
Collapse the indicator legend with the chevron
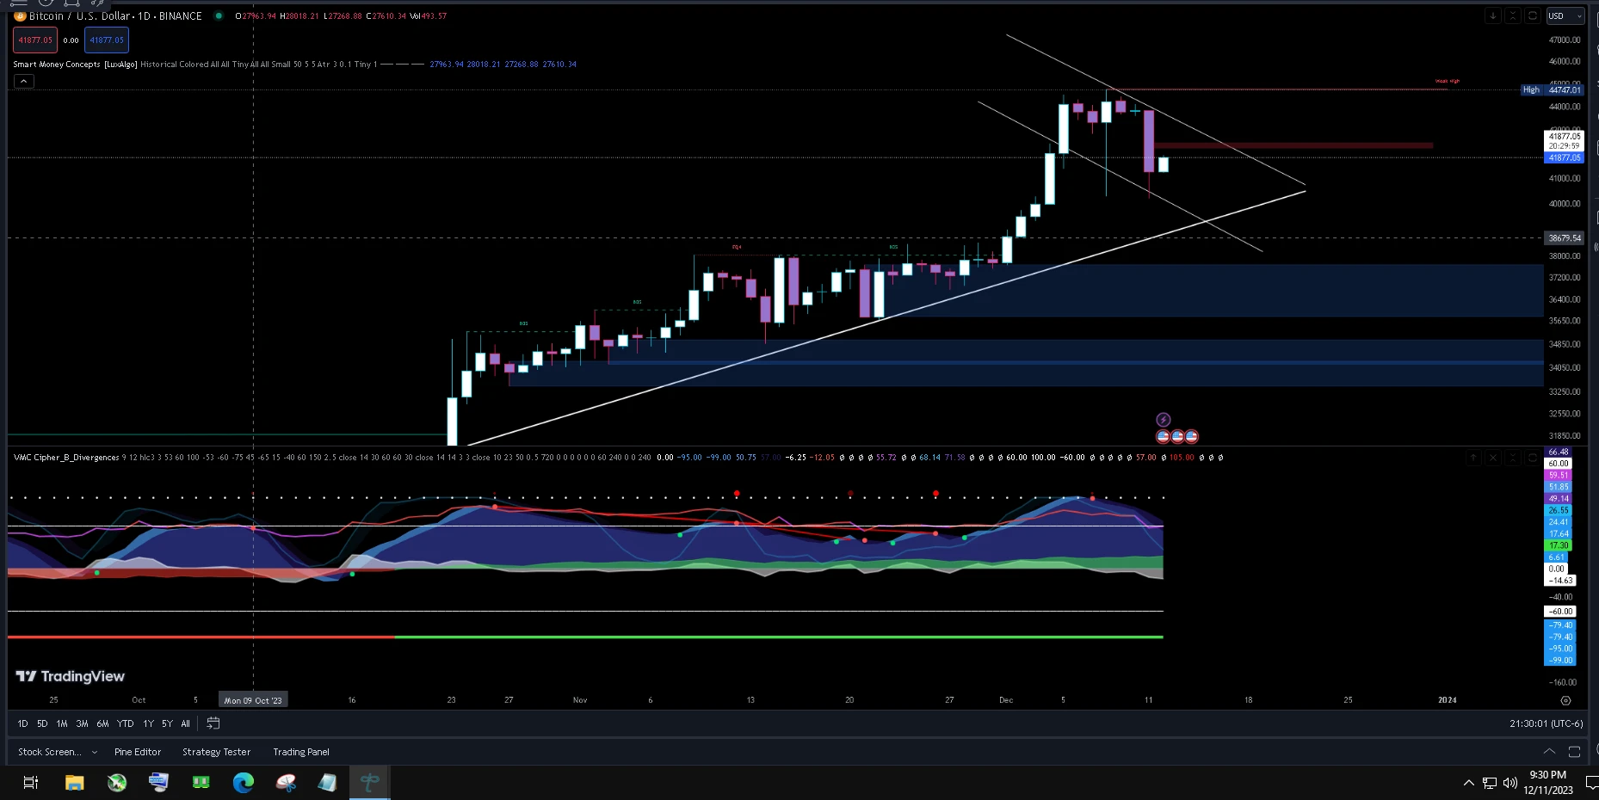(24, 81)
